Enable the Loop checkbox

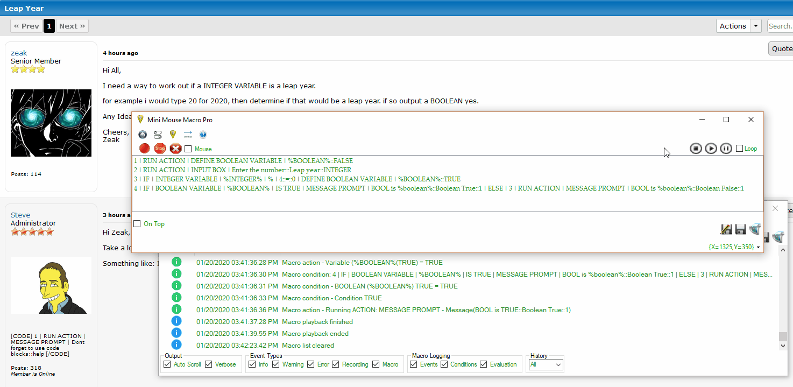coord(740,149)
